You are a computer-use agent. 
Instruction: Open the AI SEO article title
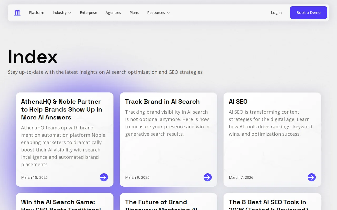(238, 102)
